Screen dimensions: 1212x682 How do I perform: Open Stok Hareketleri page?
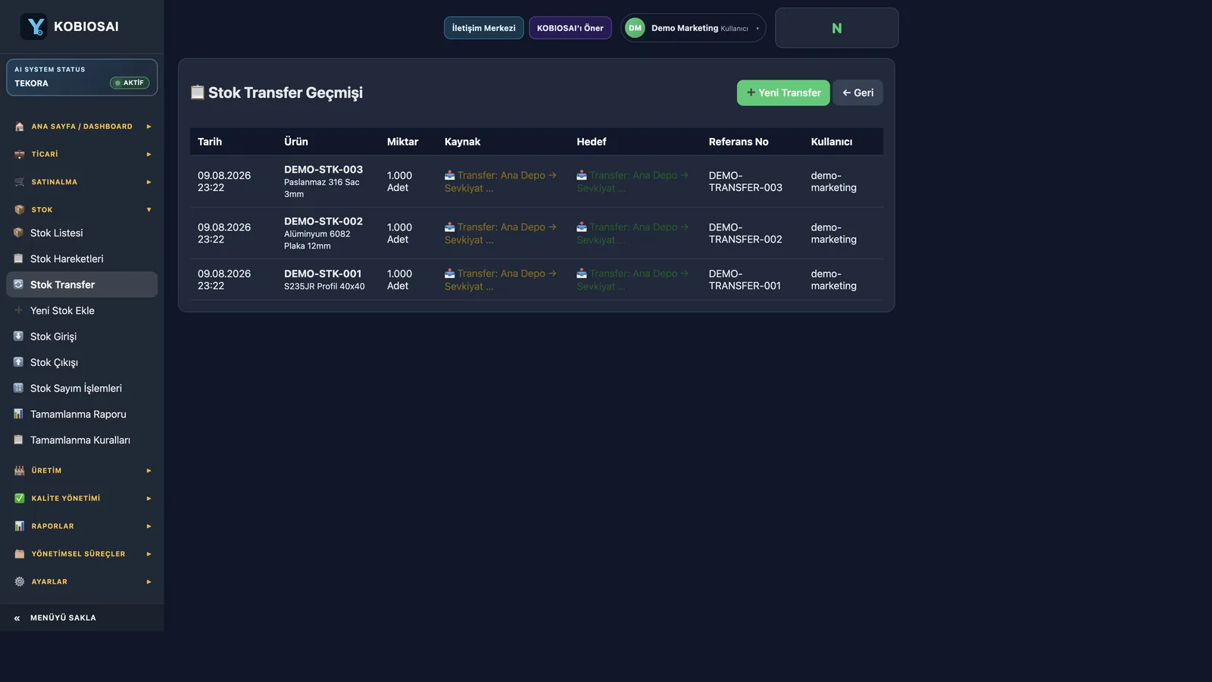82,258
